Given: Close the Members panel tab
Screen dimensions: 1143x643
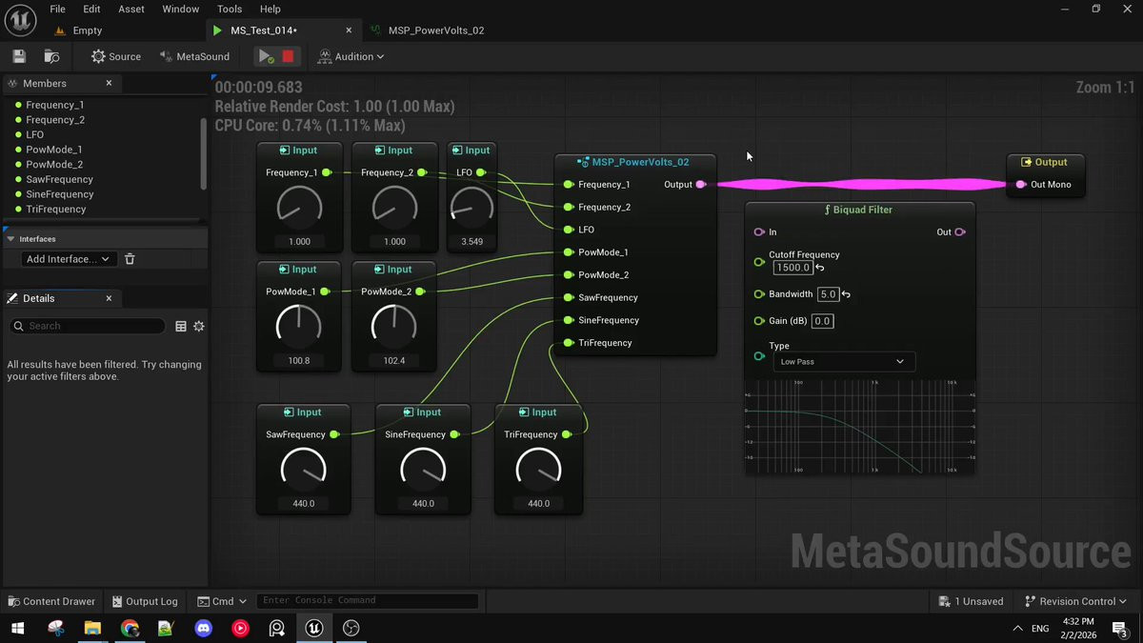Looking at the screenshot, I should coord(109,83).
